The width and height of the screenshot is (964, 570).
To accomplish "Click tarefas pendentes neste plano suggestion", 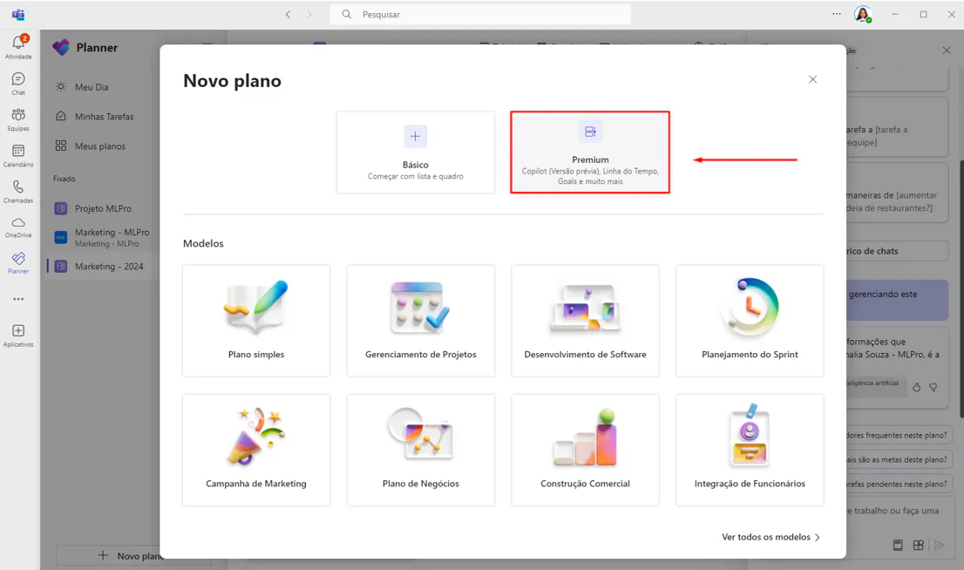I will coord(899,484).
